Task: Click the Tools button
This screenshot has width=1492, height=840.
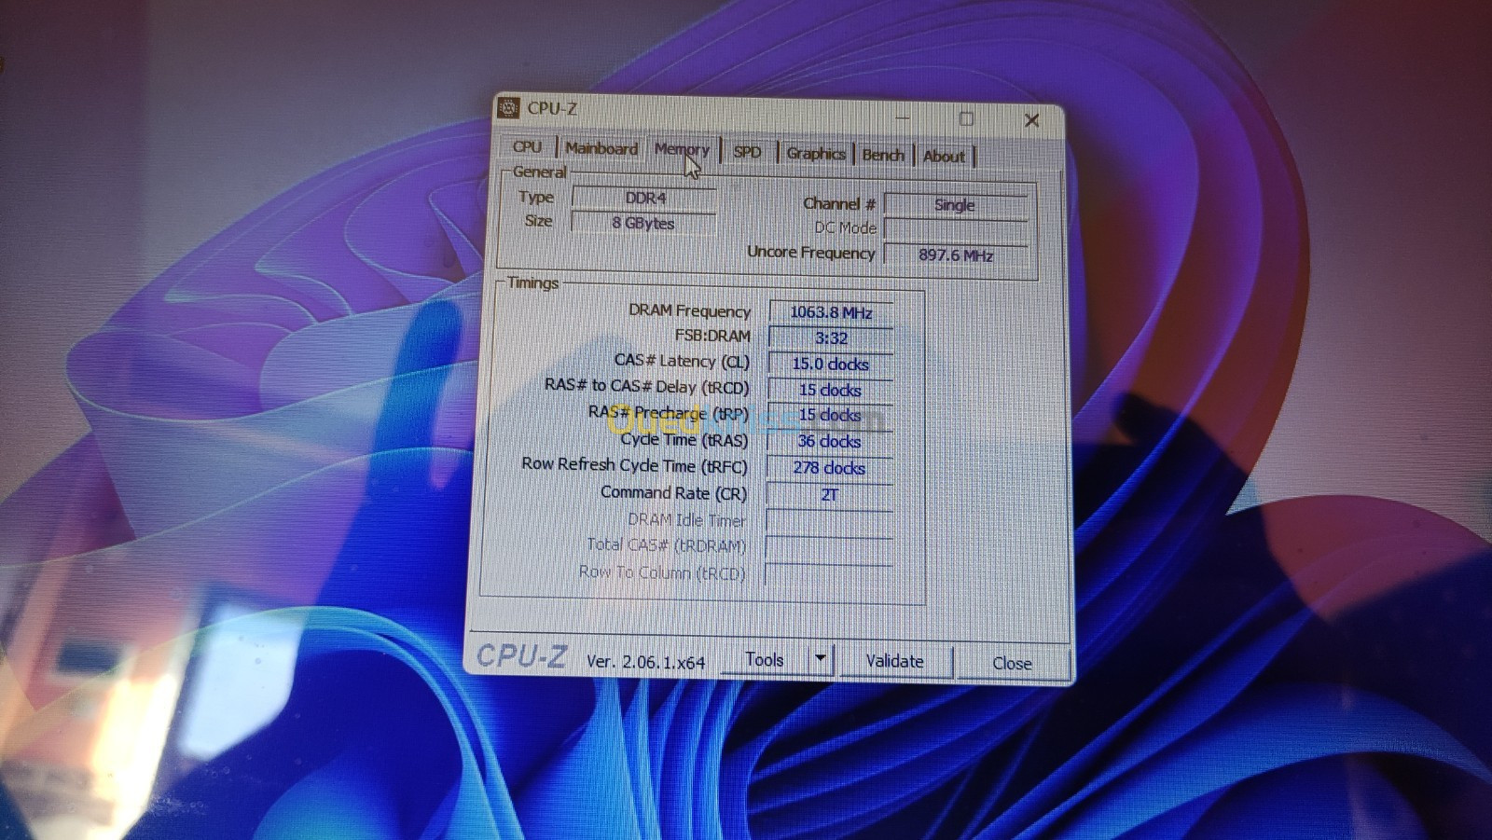Action: tap(765, 660)
